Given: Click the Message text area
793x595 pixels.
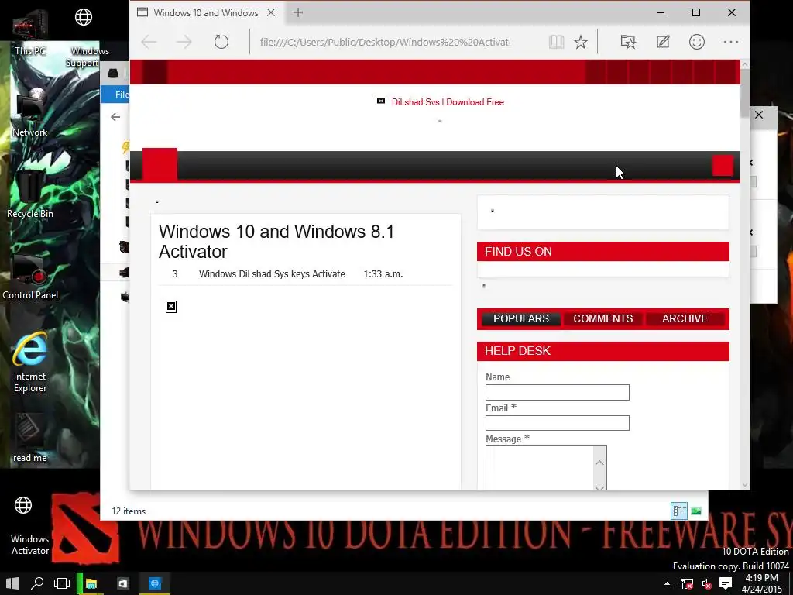Looking at the screenshot, I should pos(540,467).
